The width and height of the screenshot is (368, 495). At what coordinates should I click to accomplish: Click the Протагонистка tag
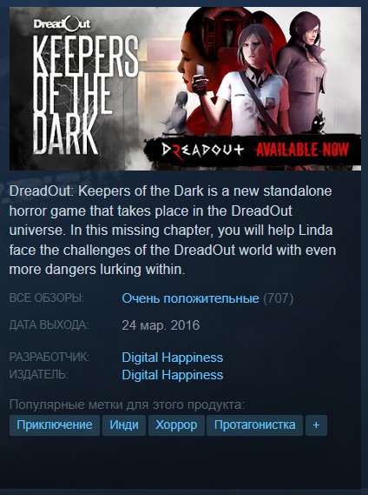(x=254, y=425)
